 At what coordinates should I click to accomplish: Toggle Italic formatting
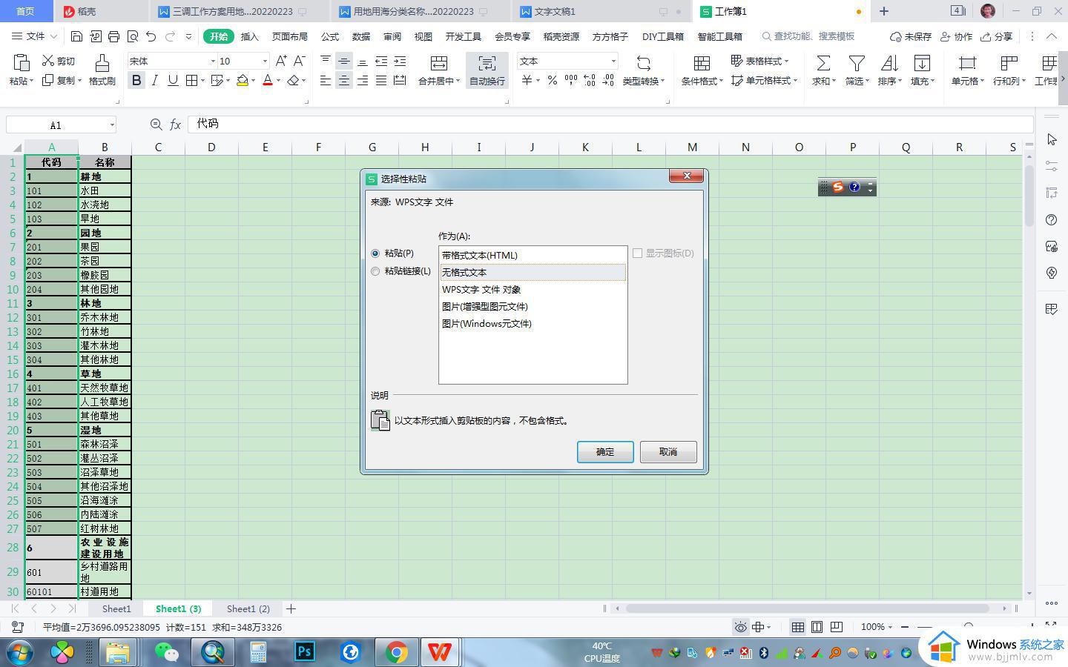(154, 80)
